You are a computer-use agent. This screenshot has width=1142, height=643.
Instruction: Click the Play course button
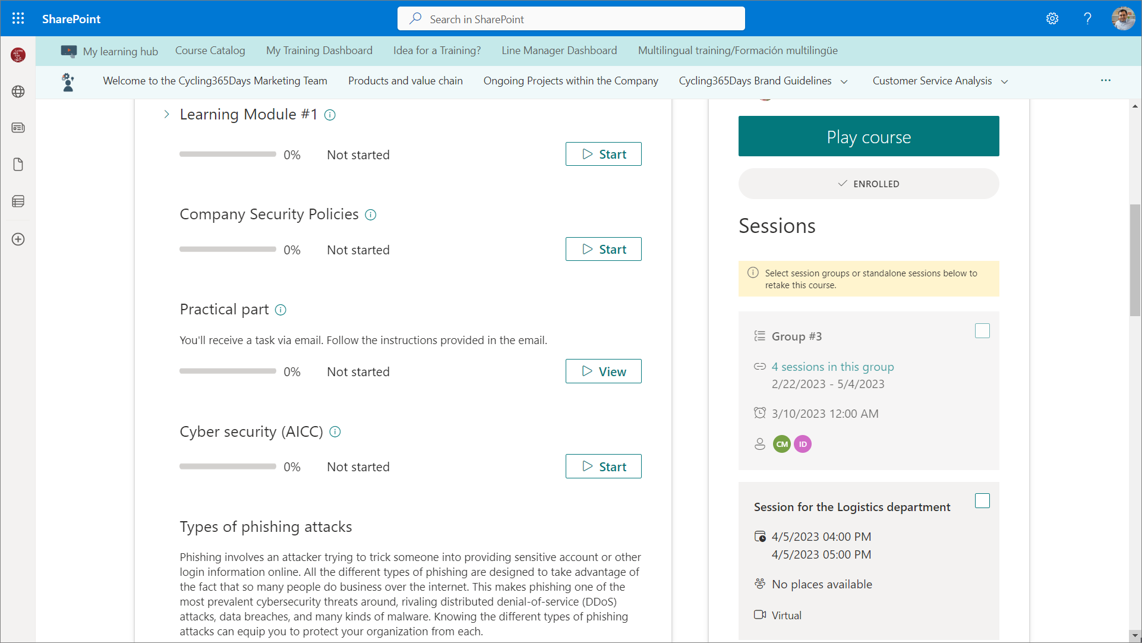point(868,137)
